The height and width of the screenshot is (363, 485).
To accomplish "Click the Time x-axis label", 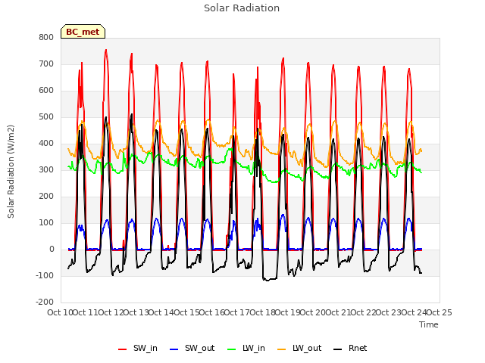I will coord(429,324).
